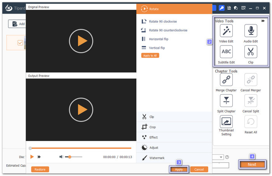The image size is (272, 176).
Task: Click the Apply button
Action: (x=179, y=169)
